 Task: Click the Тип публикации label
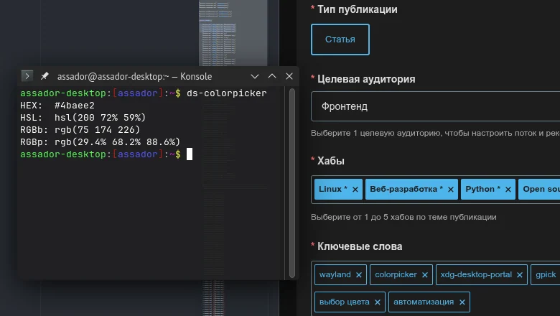357,9
